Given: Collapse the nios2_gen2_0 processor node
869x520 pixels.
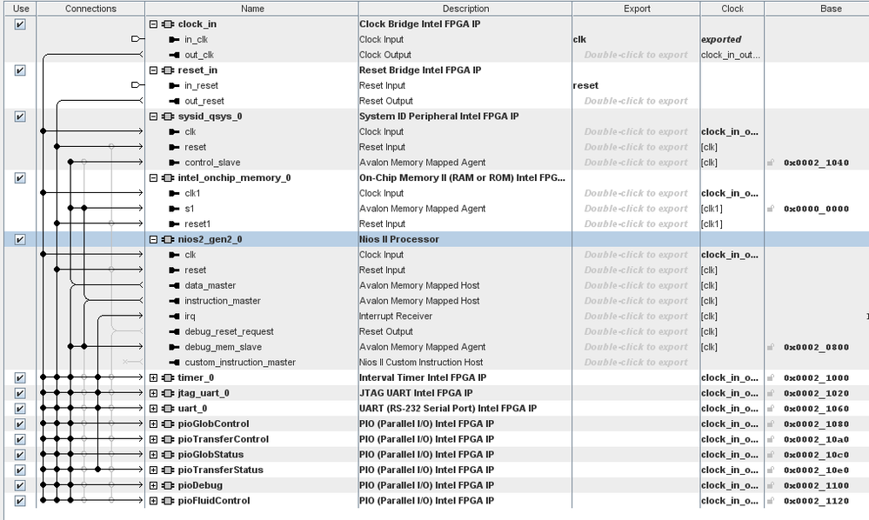Looking at the screenshot, I should [x=153, y=239].
